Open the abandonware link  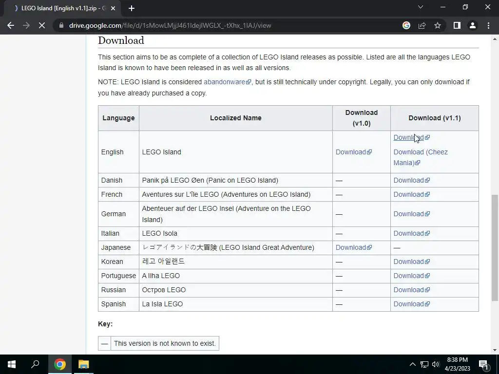[227, 82]
